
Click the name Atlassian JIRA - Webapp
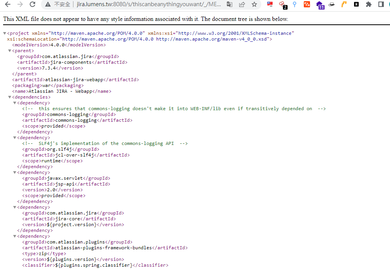point(60,91)
